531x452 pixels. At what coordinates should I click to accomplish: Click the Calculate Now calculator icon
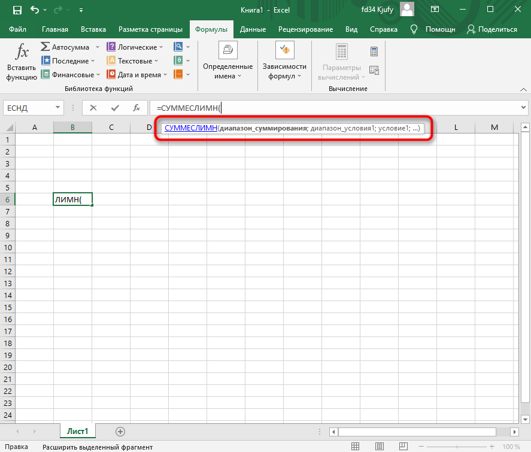(374, 51)
